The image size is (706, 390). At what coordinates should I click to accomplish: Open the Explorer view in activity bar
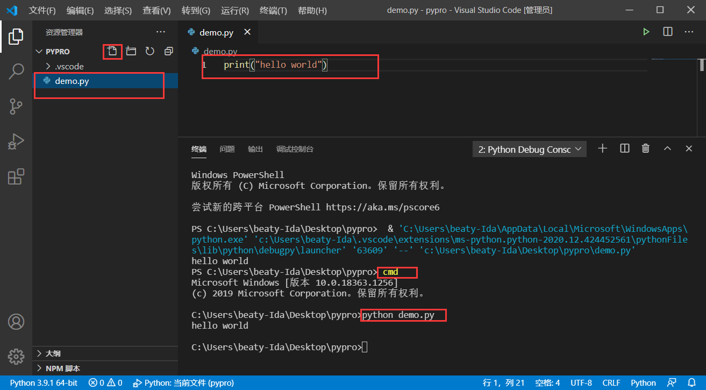(x=16, y=37)
